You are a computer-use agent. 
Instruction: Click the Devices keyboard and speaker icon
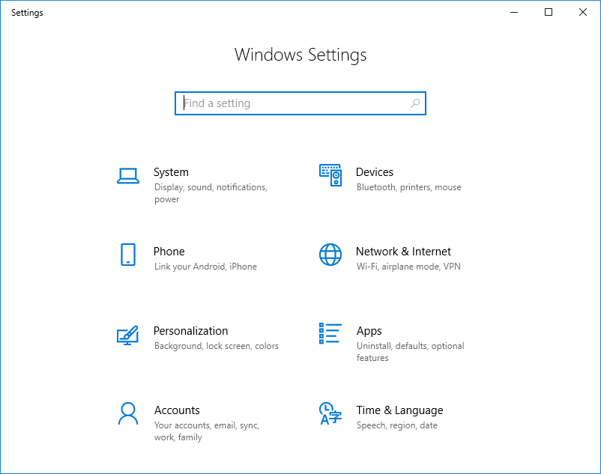pyautogui.click(x=330, y=175)
